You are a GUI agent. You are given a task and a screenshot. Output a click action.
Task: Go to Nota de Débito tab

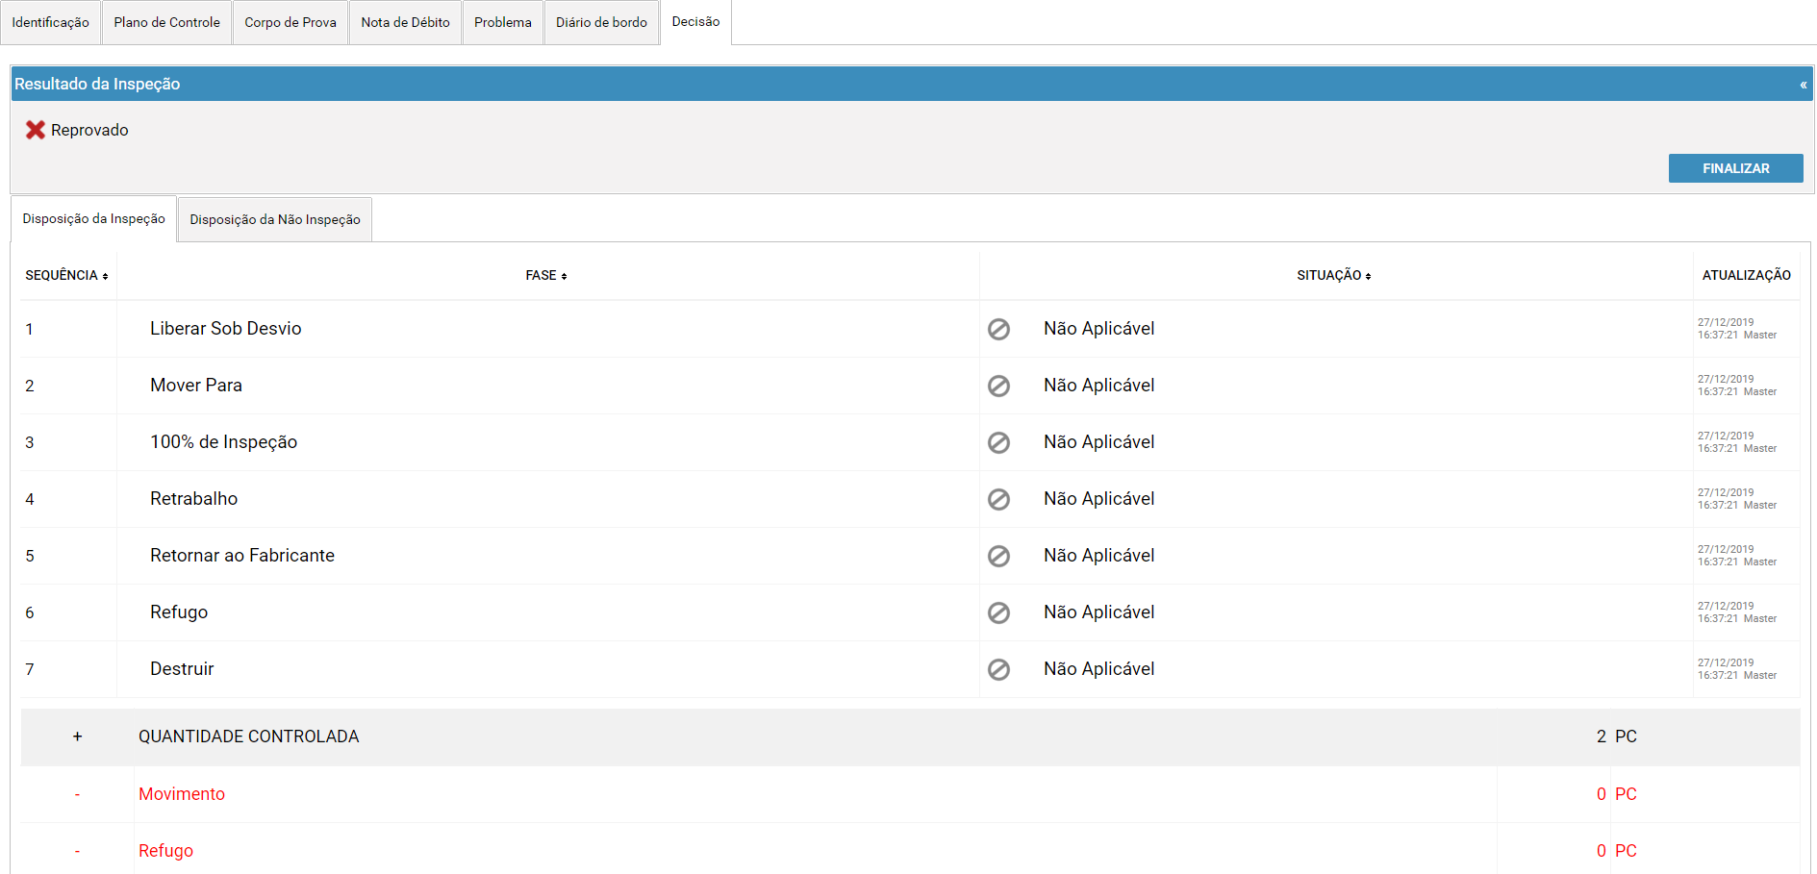(405, 22)
